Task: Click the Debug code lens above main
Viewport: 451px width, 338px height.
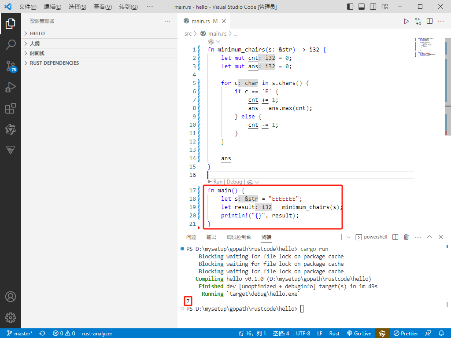Action: click(234, 182)
